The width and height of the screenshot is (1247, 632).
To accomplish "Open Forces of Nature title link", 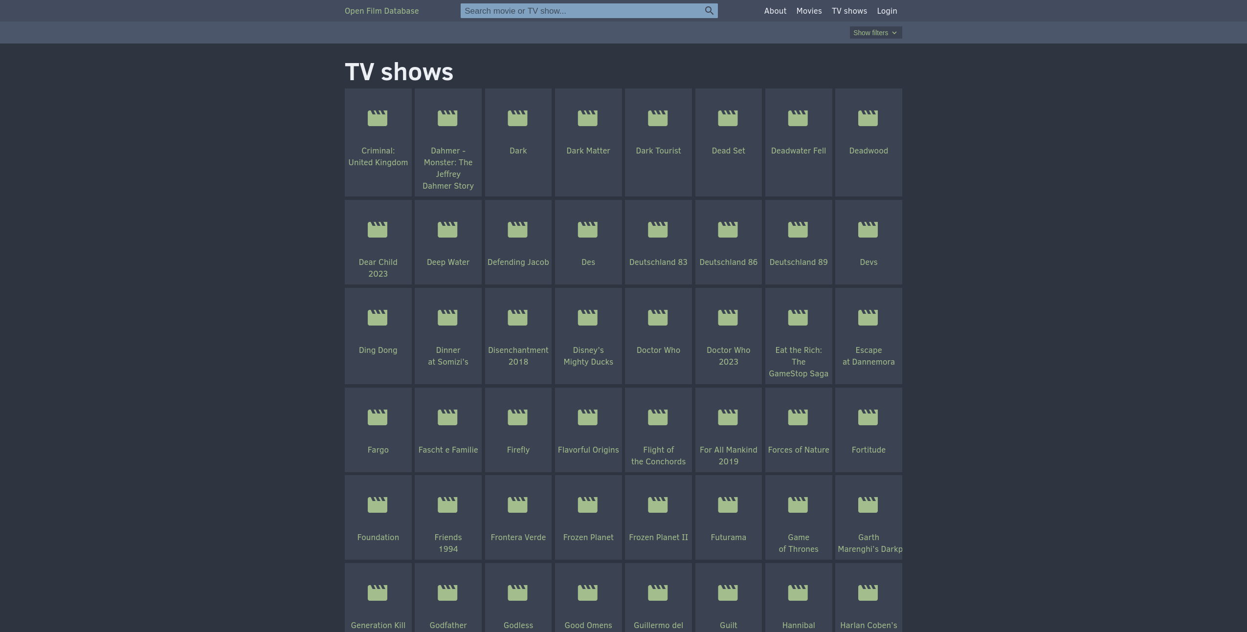I will 799,450.
